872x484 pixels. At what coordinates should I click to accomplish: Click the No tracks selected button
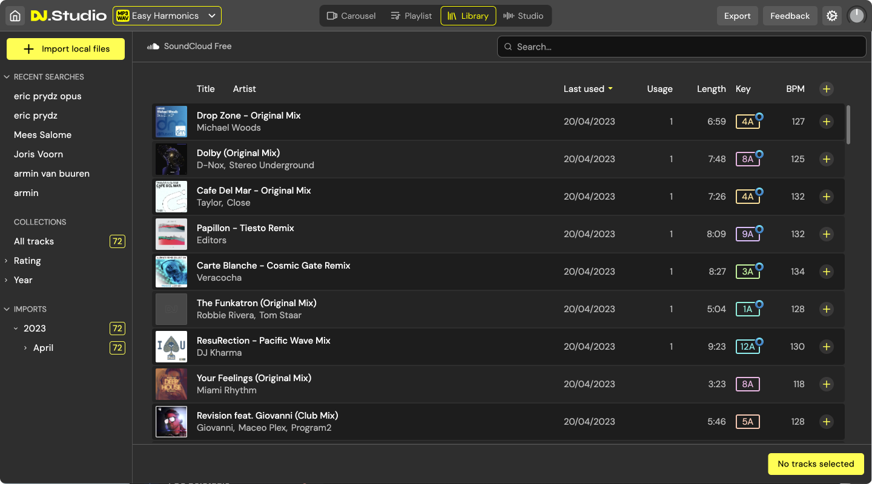tap(816, 464)
